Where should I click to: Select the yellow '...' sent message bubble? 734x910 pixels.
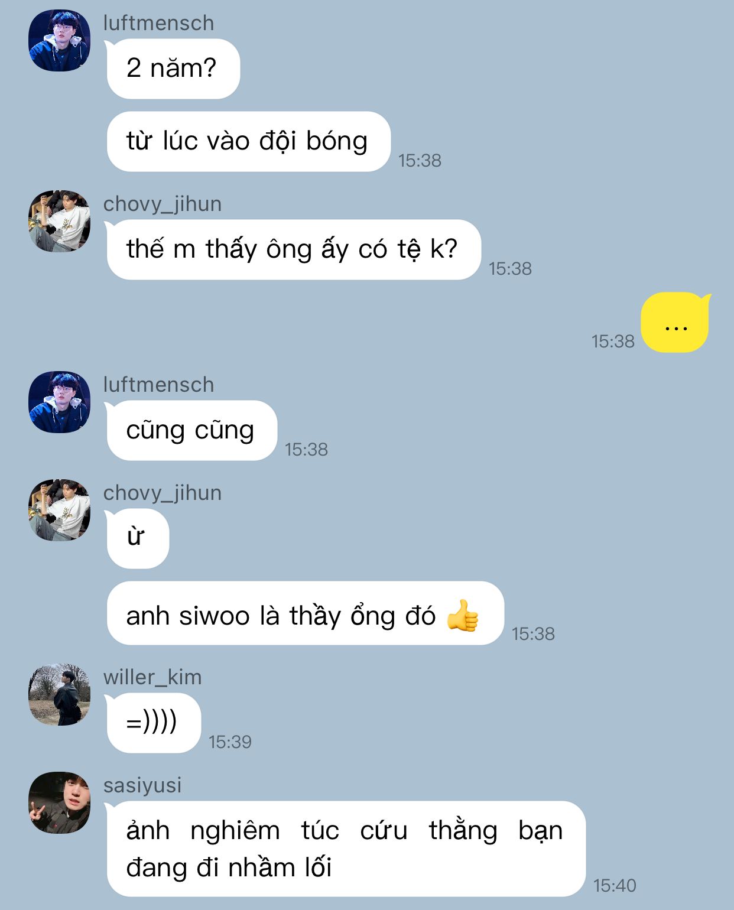675,322
